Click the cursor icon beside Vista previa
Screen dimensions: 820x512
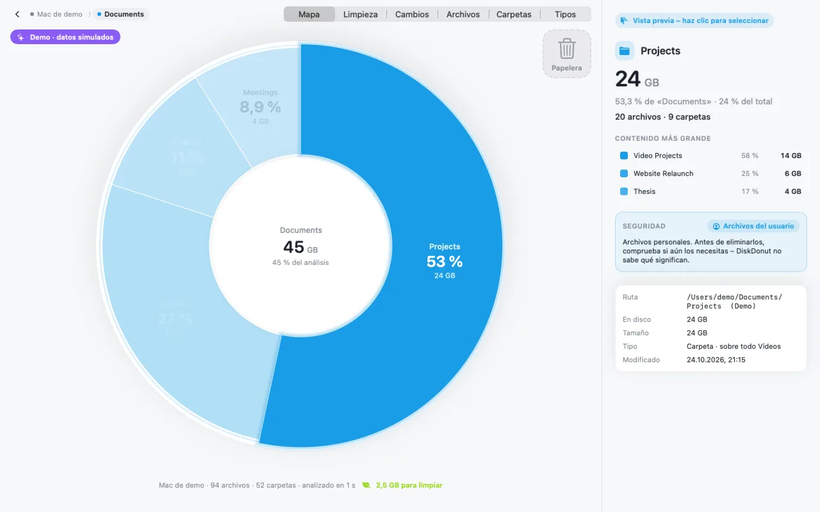(x=624, y=20)
